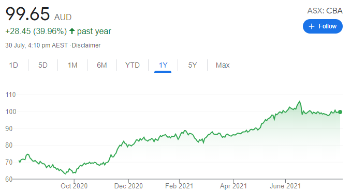Click the Apr 2021 axis marker

click(233, 186)
